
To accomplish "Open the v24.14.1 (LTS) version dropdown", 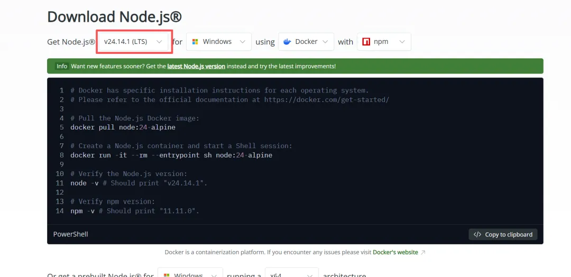I will point(133,41).
